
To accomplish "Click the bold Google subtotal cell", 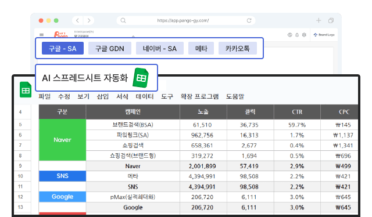I will [x=133, y=207].
